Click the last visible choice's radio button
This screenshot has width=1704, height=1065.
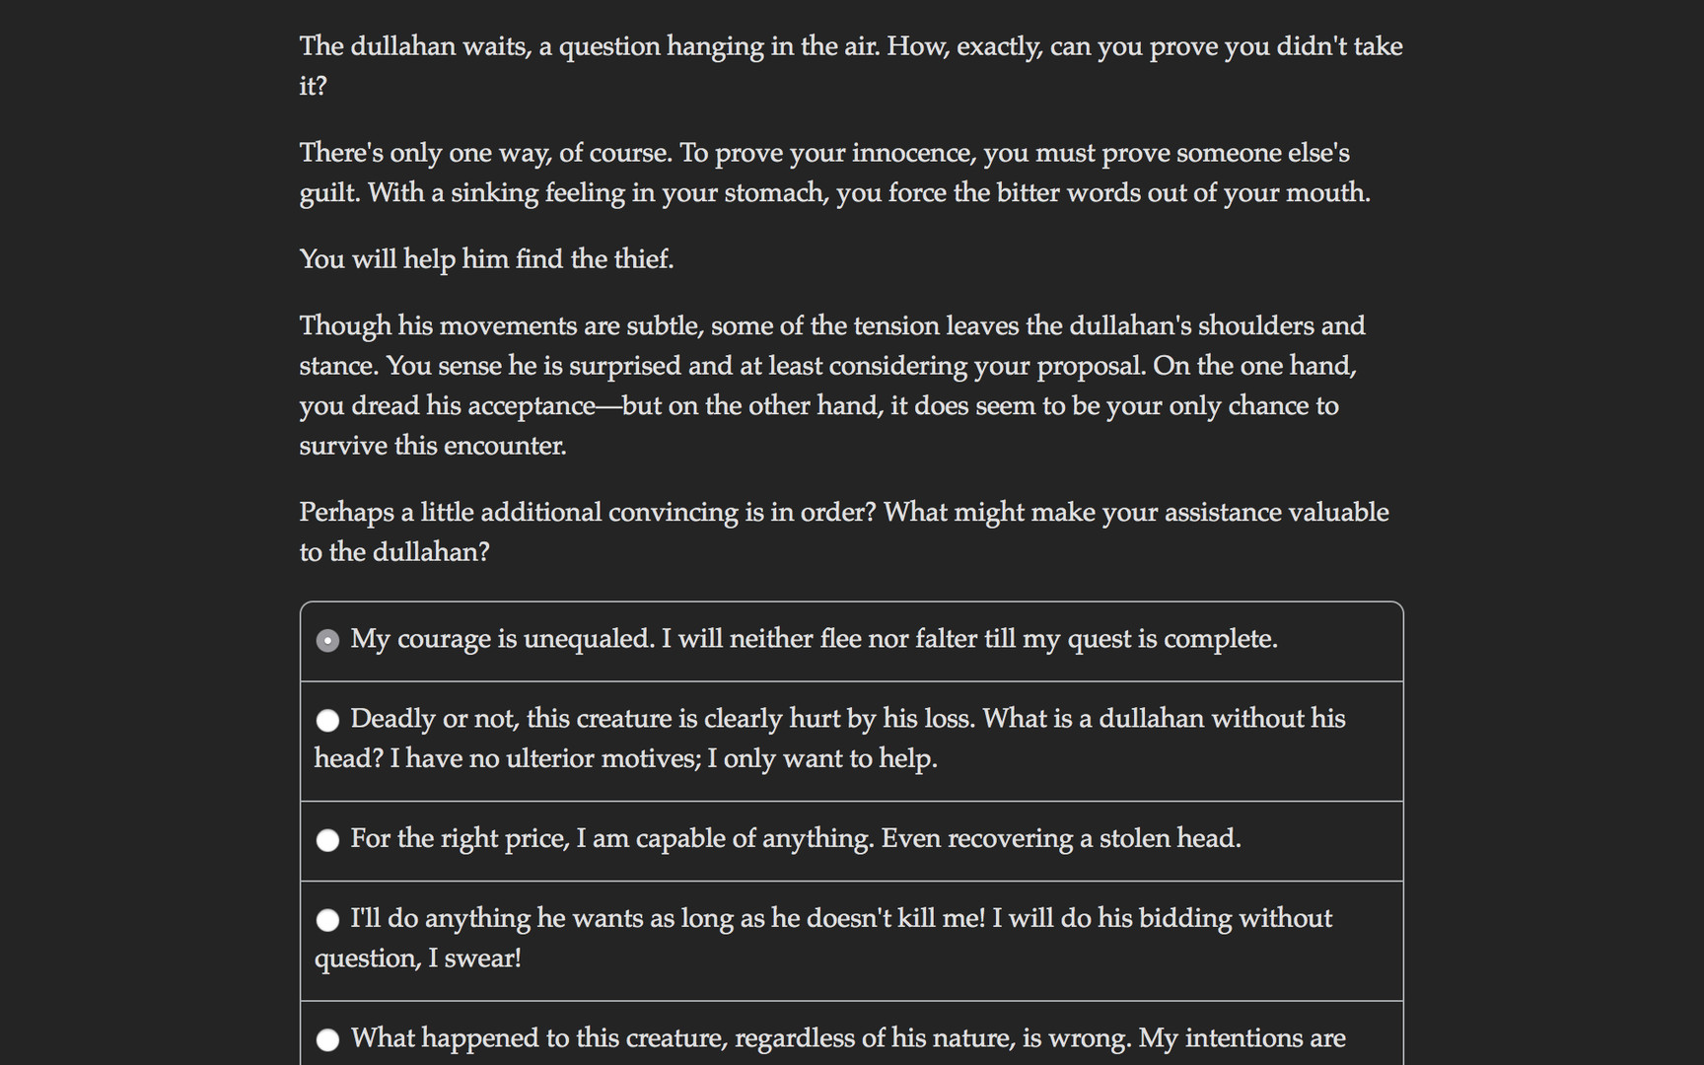(327, 1039)
